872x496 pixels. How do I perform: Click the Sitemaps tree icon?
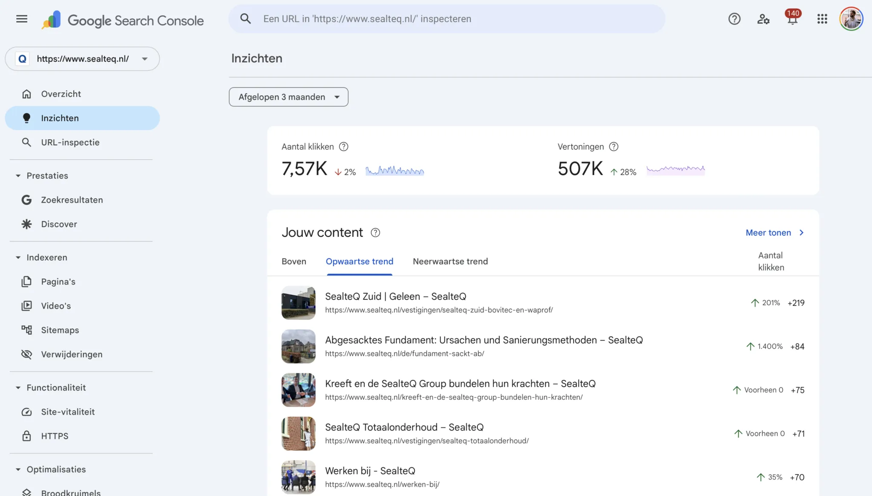tap(26, 330)
